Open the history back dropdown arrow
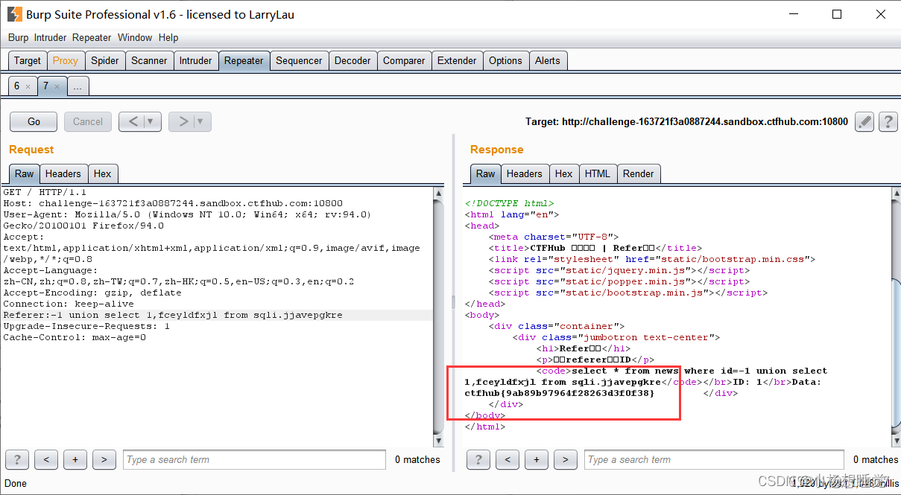 coord(152,121)
